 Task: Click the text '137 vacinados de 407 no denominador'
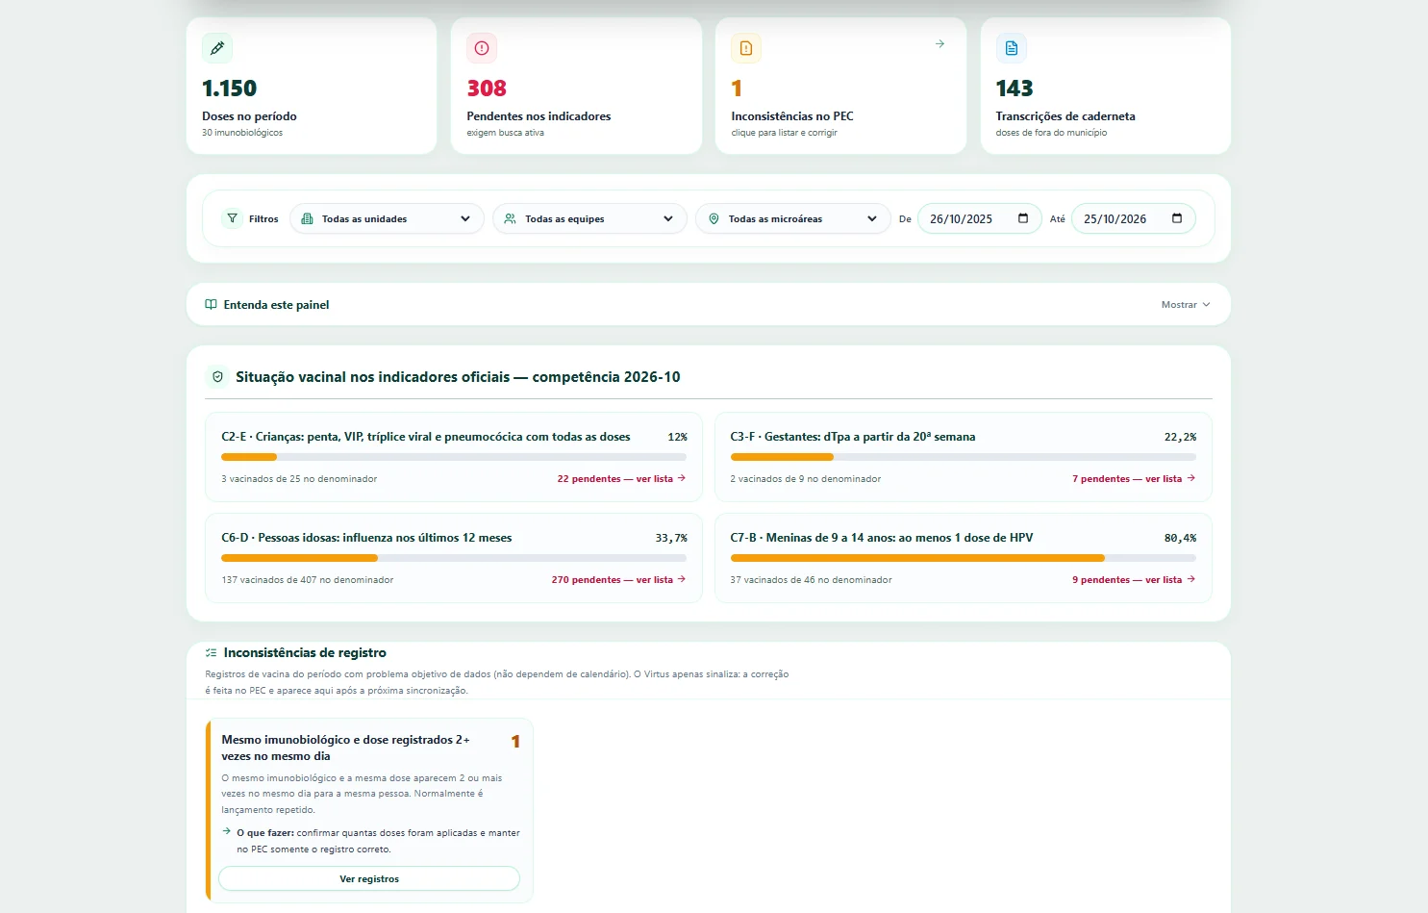point(308,580)
